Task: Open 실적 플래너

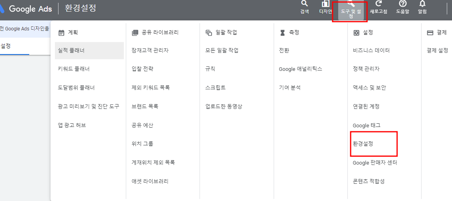Action: pyautogui.click(x=89, y=51)
